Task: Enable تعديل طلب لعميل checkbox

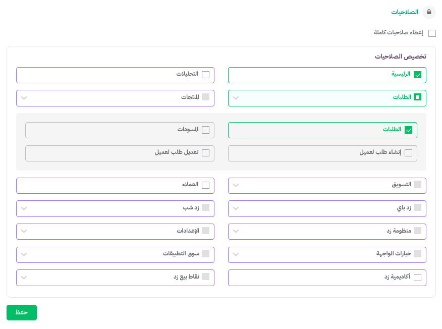Action: [x=205, y=153]
